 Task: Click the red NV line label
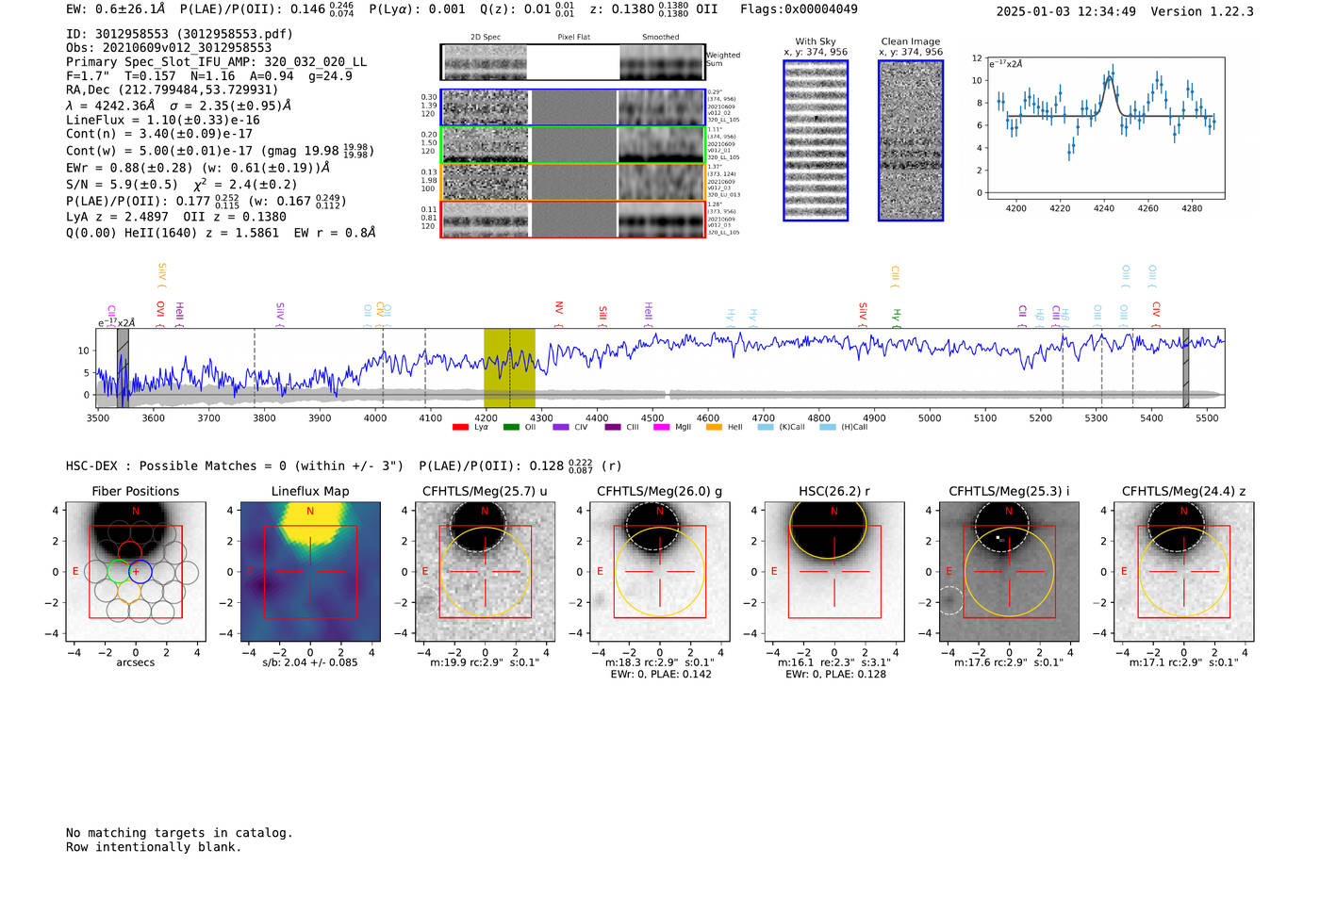559,309
